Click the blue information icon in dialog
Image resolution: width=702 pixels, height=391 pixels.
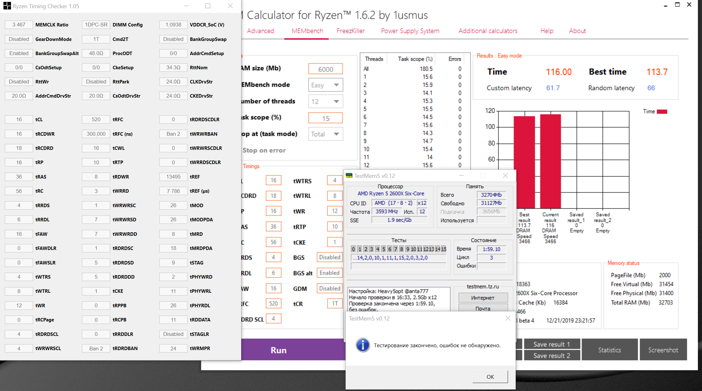363,345
